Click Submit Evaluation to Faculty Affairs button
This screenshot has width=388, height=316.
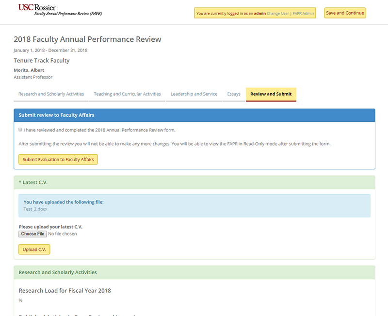pos(58,160)
